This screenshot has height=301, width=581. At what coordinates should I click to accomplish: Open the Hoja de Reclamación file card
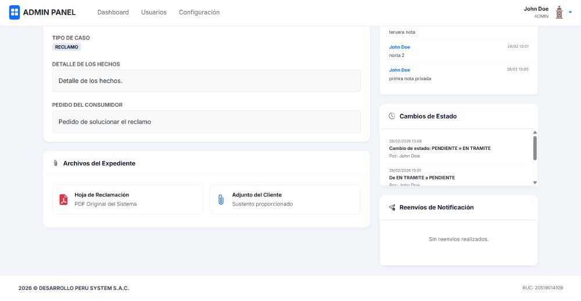point(128,199)
